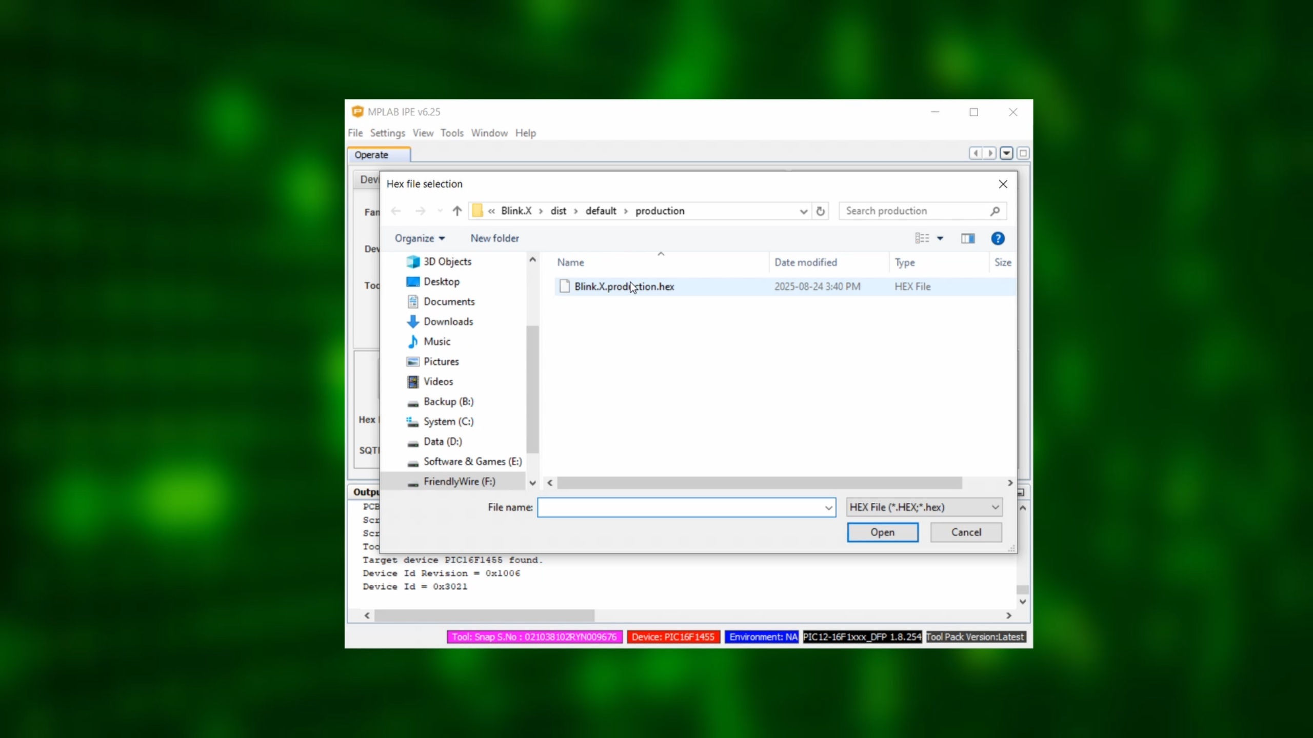Open the Settings menu
This screenshot has height=738, width=1313.
(387, 133)
